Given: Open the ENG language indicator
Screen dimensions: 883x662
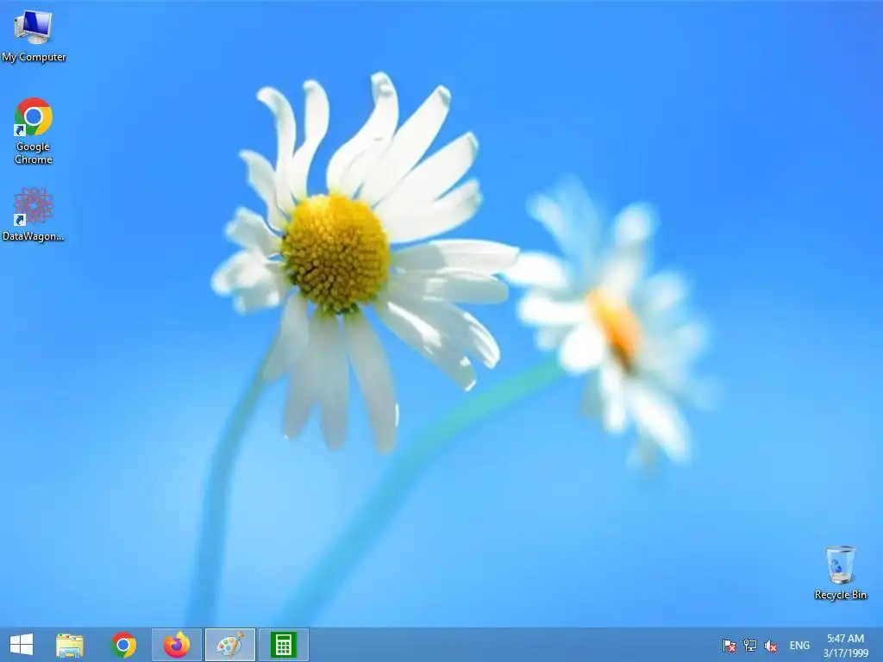Looking at the screenshot, I should click(799, 645).
